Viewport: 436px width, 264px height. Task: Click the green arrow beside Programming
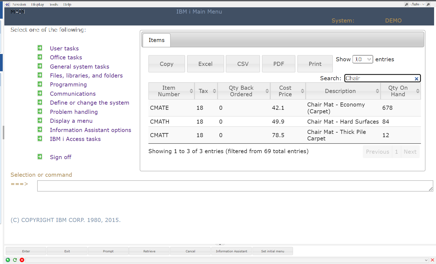[x=40, y=84]
